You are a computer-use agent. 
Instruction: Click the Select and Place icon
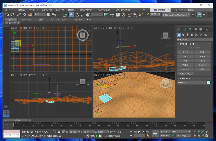click(88, 15)
